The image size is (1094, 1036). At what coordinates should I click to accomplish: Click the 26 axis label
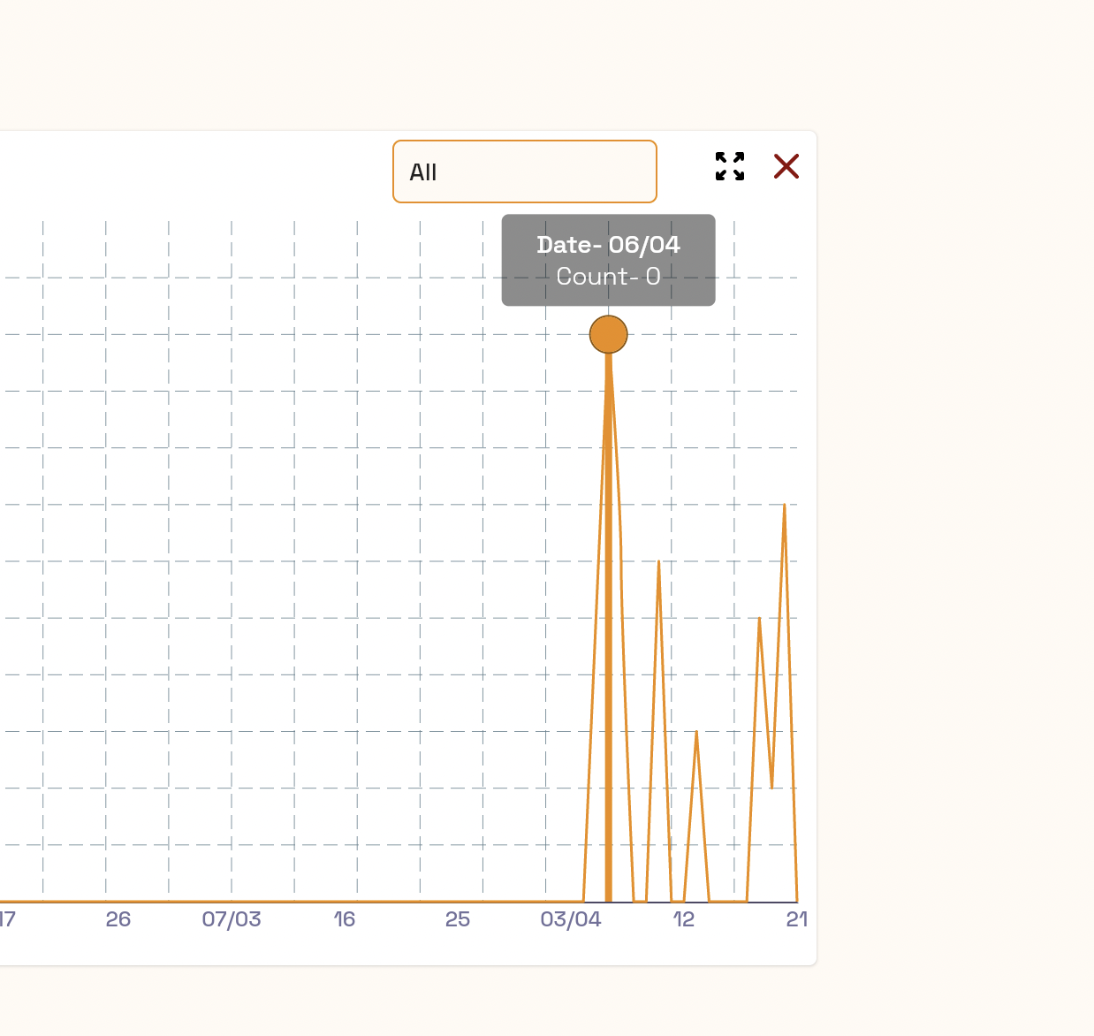point(118,919)
